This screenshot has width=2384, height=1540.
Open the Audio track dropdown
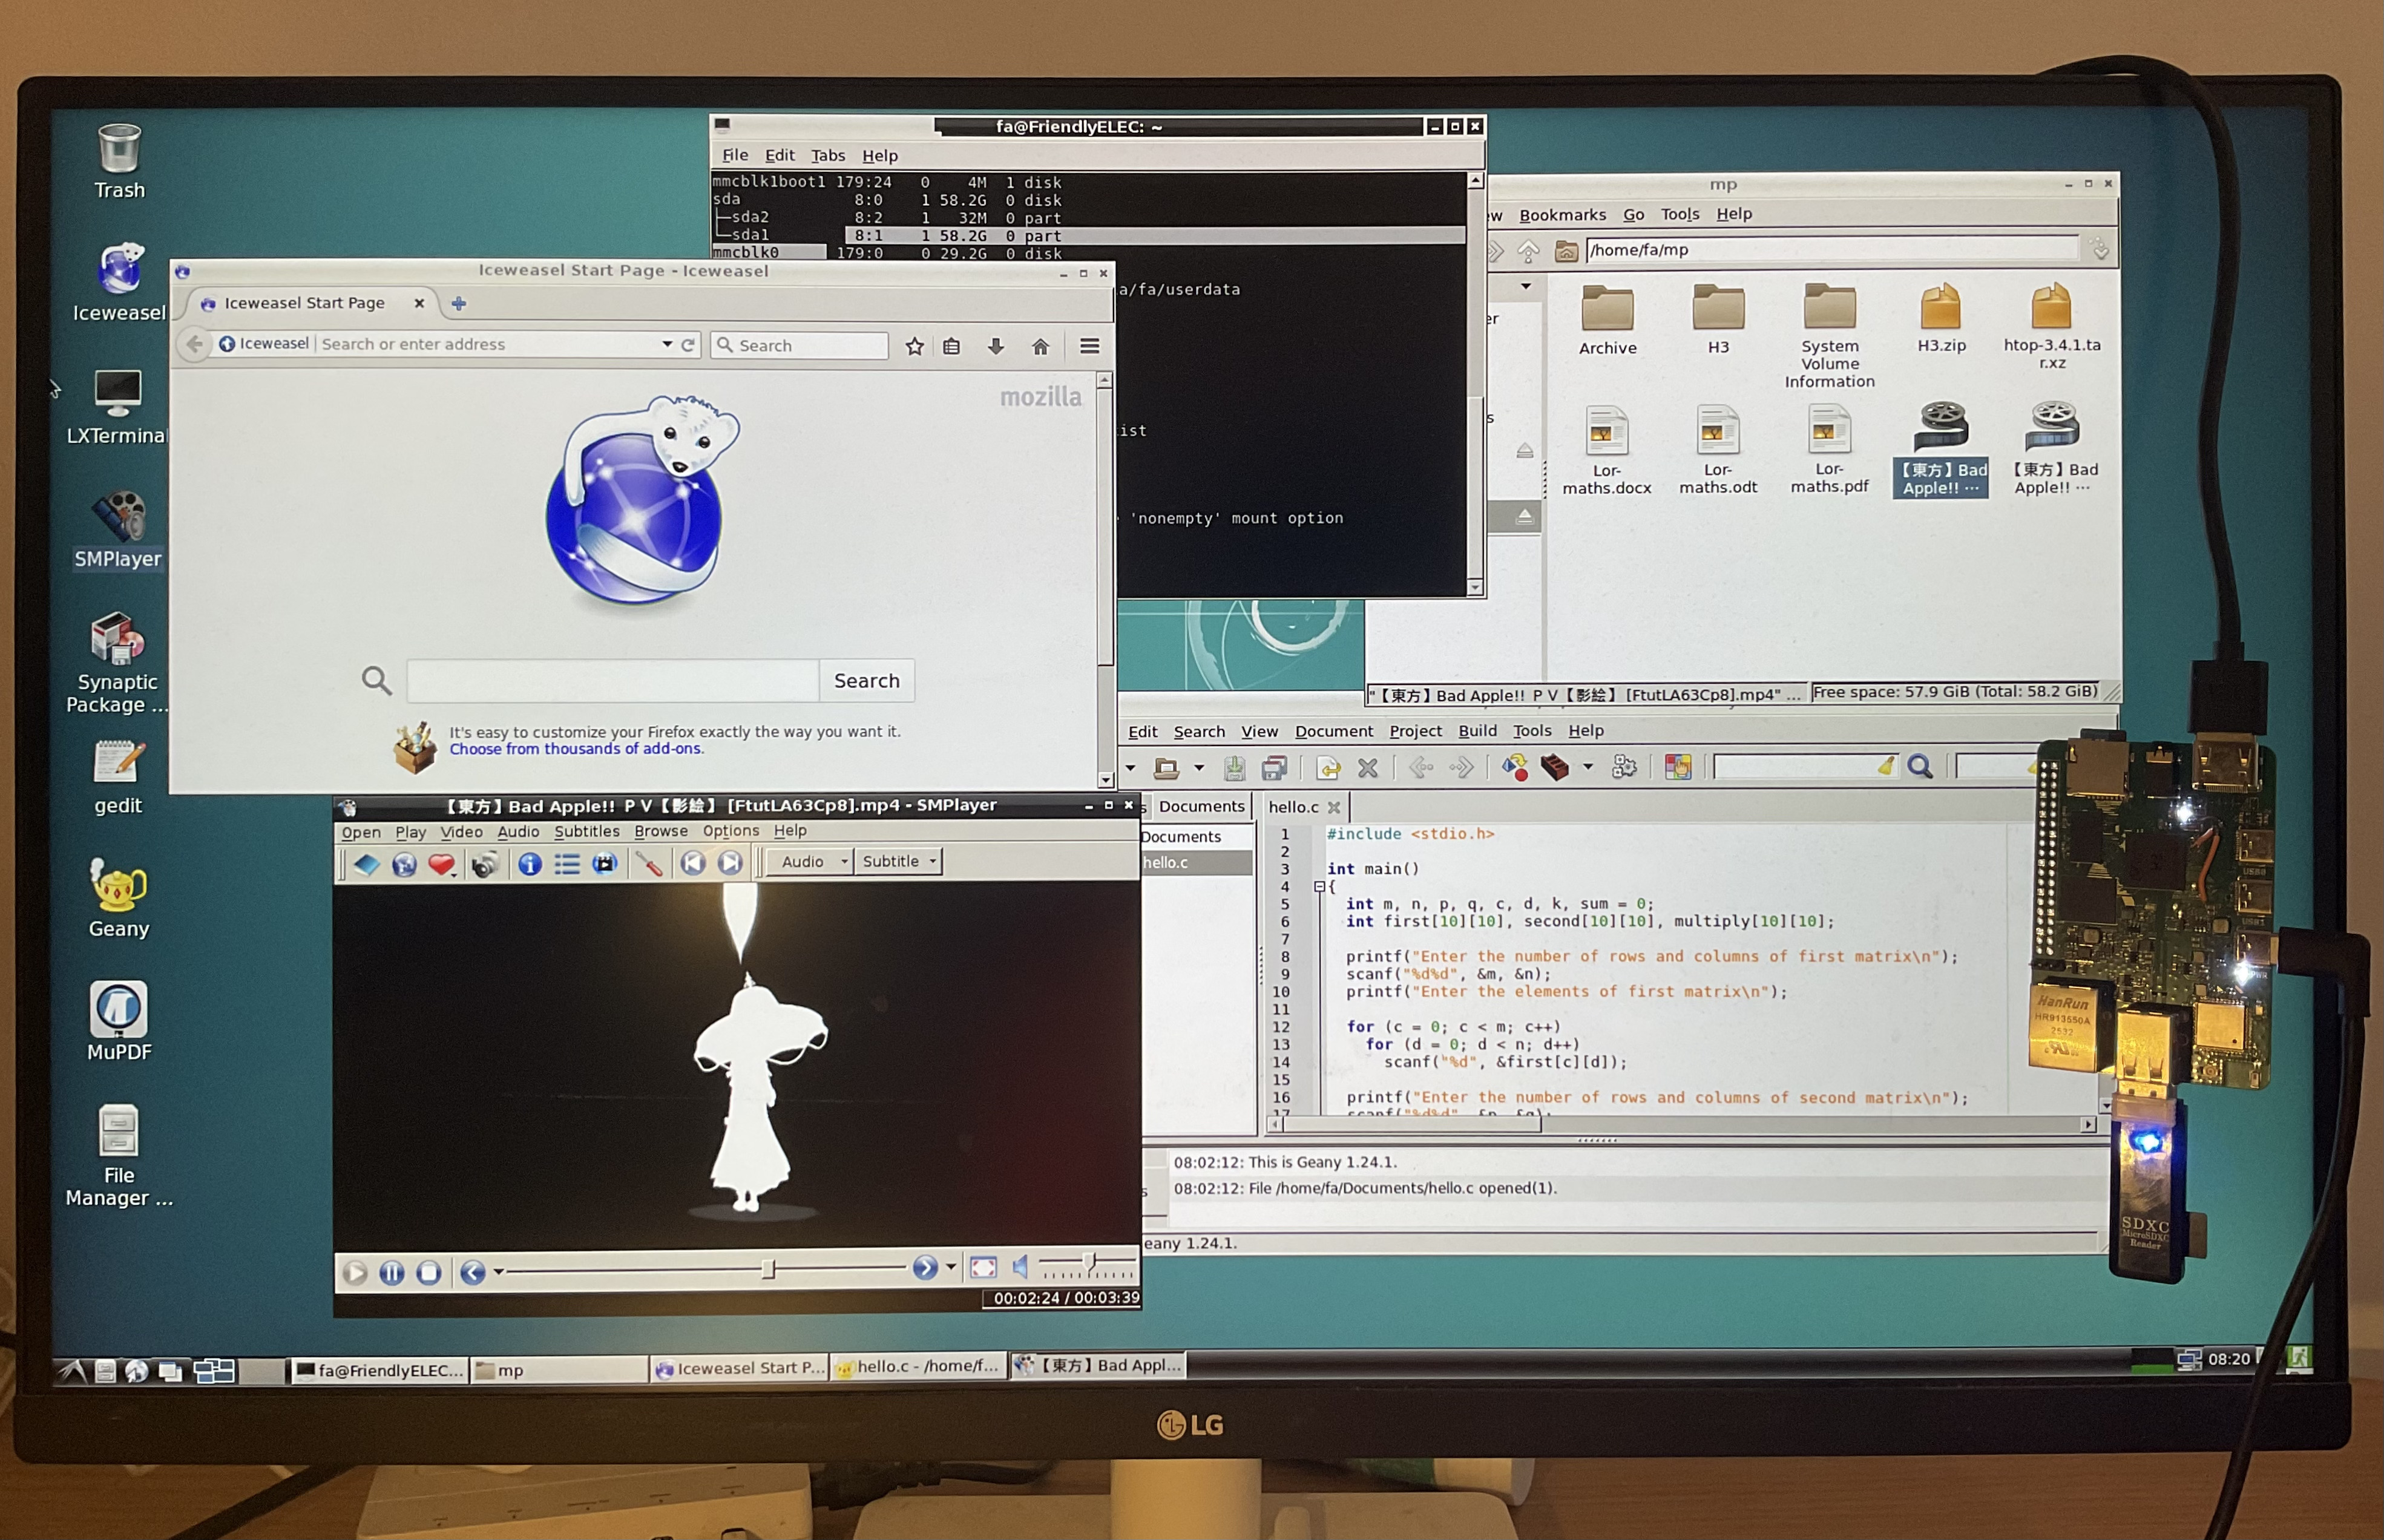tap(813, 861)
